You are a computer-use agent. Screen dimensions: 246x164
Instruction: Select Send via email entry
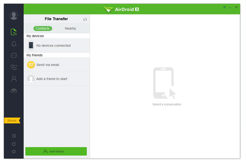tap(57, 65)
